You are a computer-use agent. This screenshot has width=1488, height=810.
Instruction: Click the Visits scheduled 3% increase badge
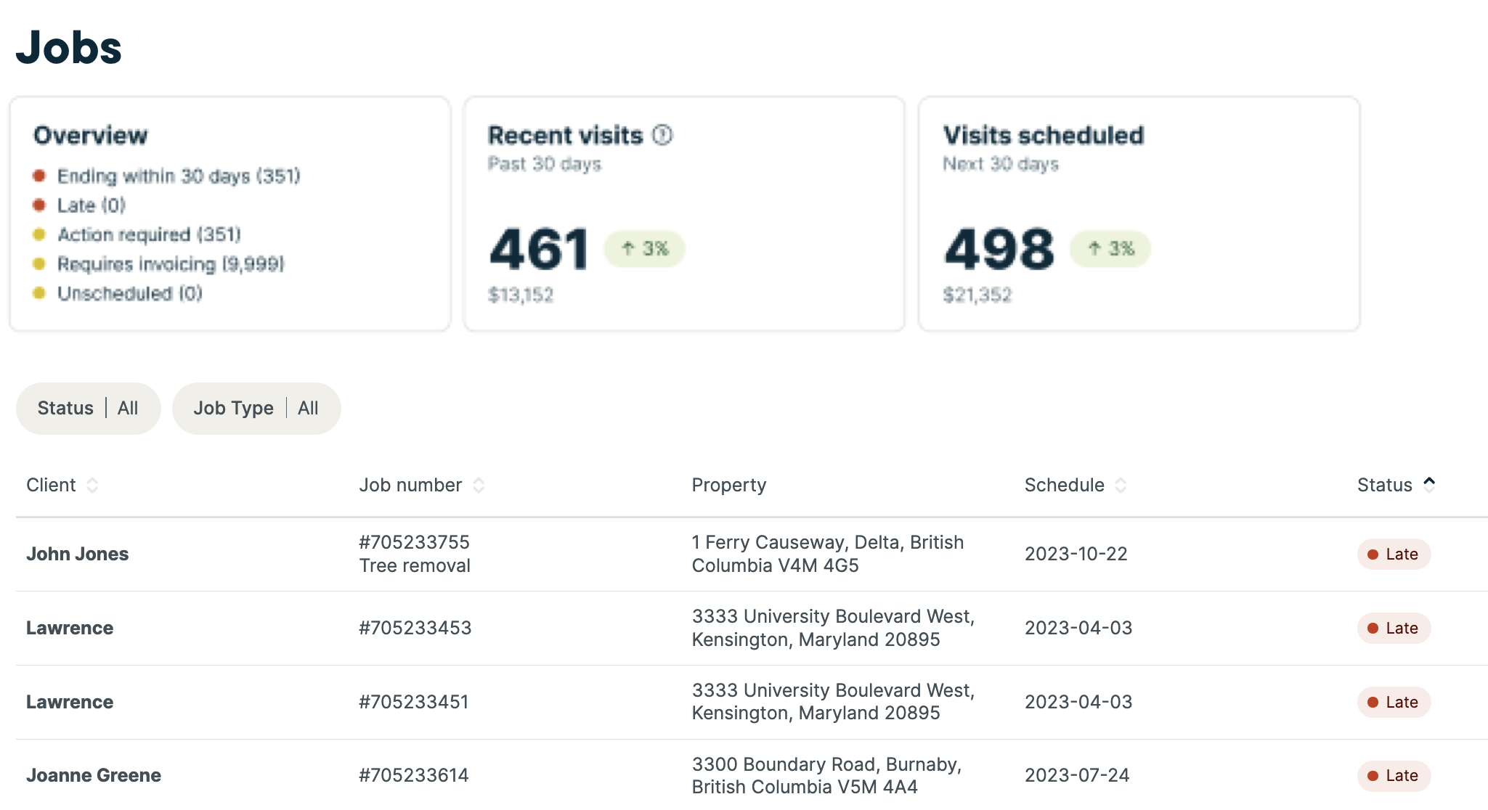coord(1110,249)
